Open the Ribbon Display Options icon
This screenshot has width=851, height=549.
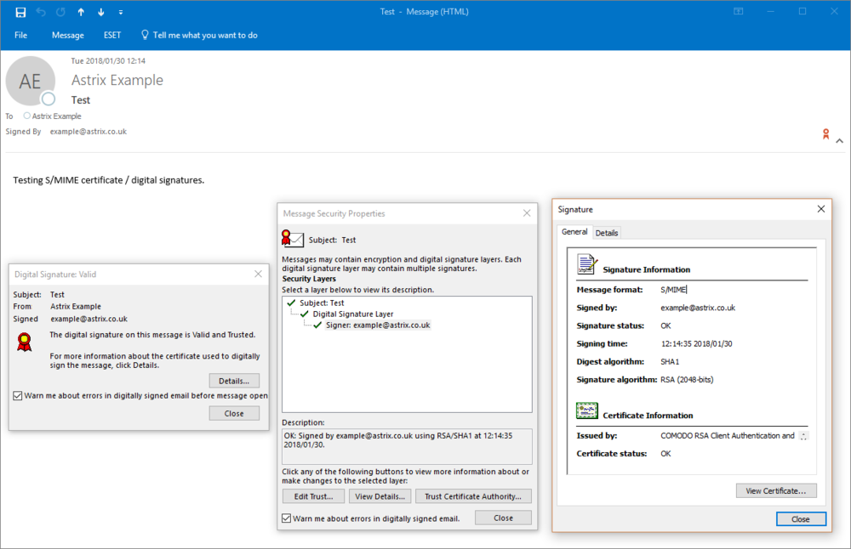coord(739,11)
